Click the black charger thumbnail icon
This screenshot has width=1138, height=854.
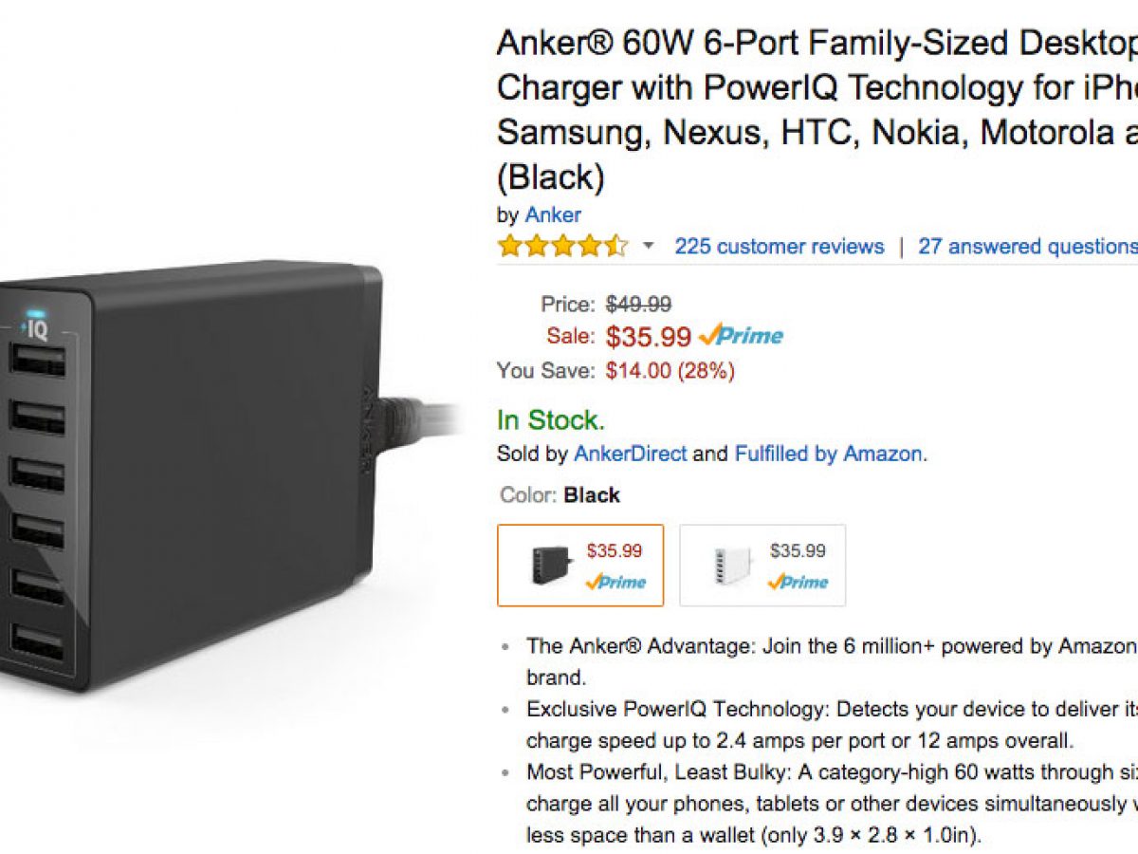tap(551, 566)
